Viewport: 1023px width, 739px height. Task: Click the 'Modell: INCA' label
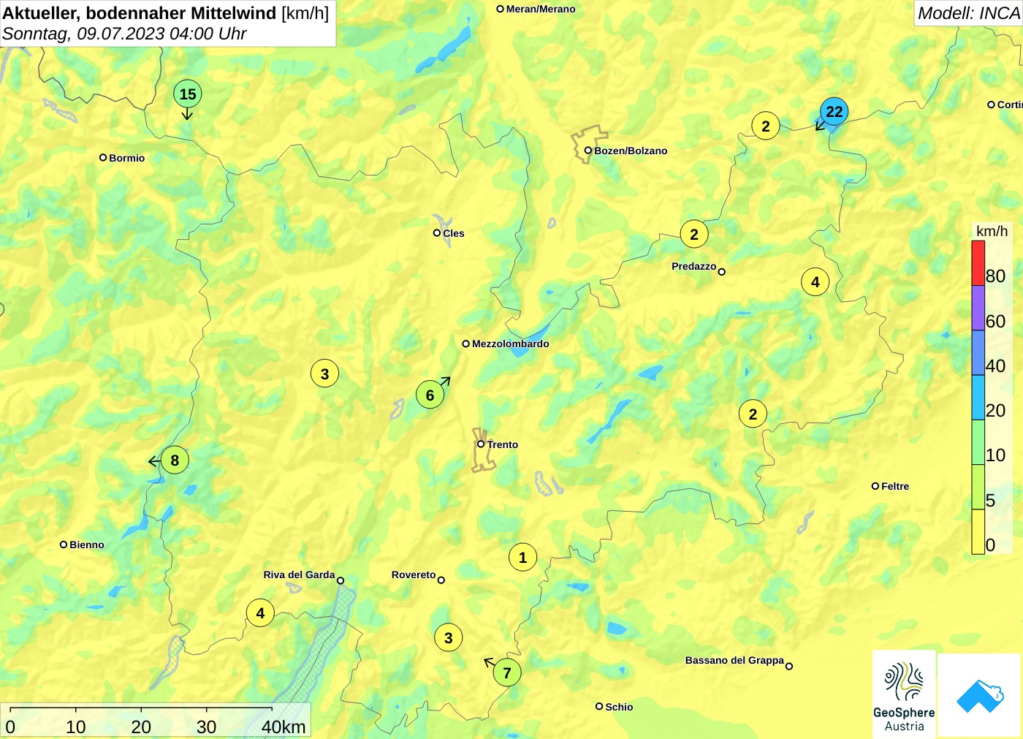point(968,13)
